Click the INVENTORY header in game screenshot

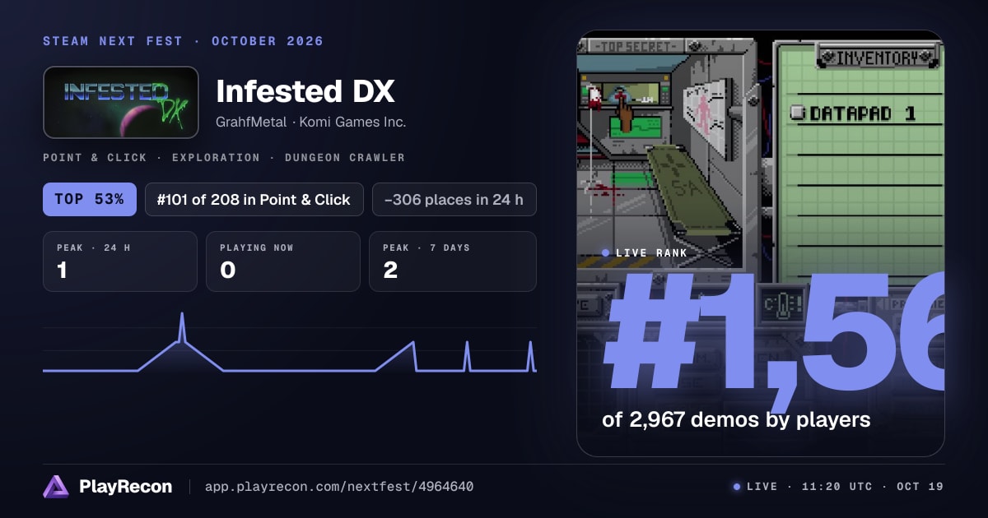coord(877,58)
